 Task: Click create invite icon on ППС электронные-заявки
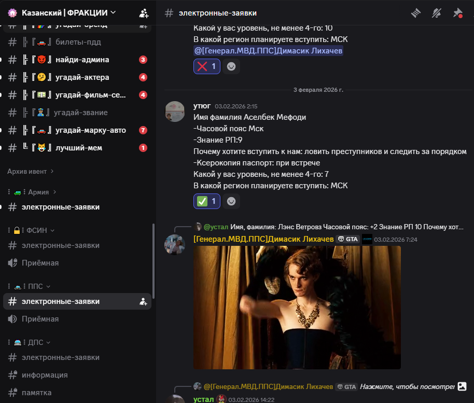point(144,301)
